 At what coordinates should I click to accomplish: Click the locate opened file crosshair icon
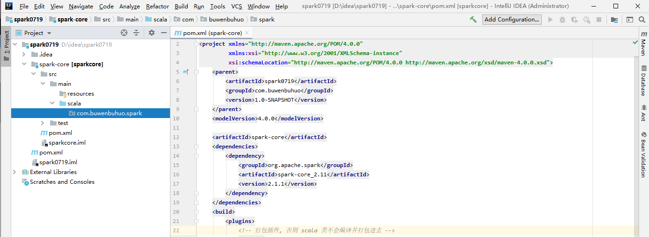pyautogui.click(x=124, y=33)
